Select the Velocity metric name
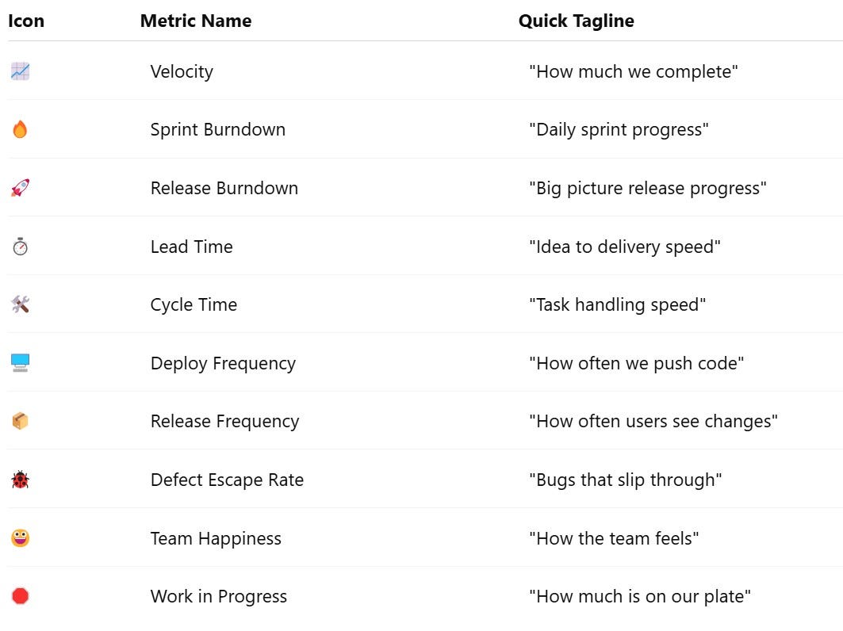Image resolution: width=843 pixels, height=631 pixels. pos(182,71)
